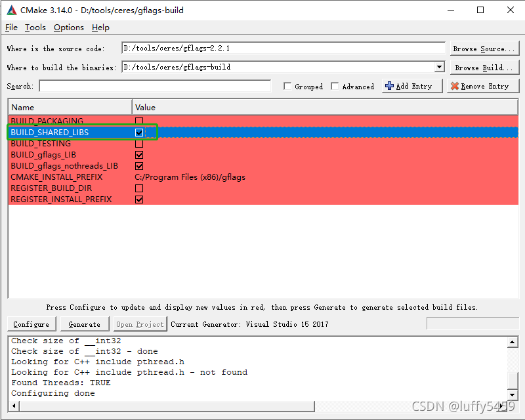Open the Options menu
The height and width of the screenshot is (420, 525).
tap(69, 28)
